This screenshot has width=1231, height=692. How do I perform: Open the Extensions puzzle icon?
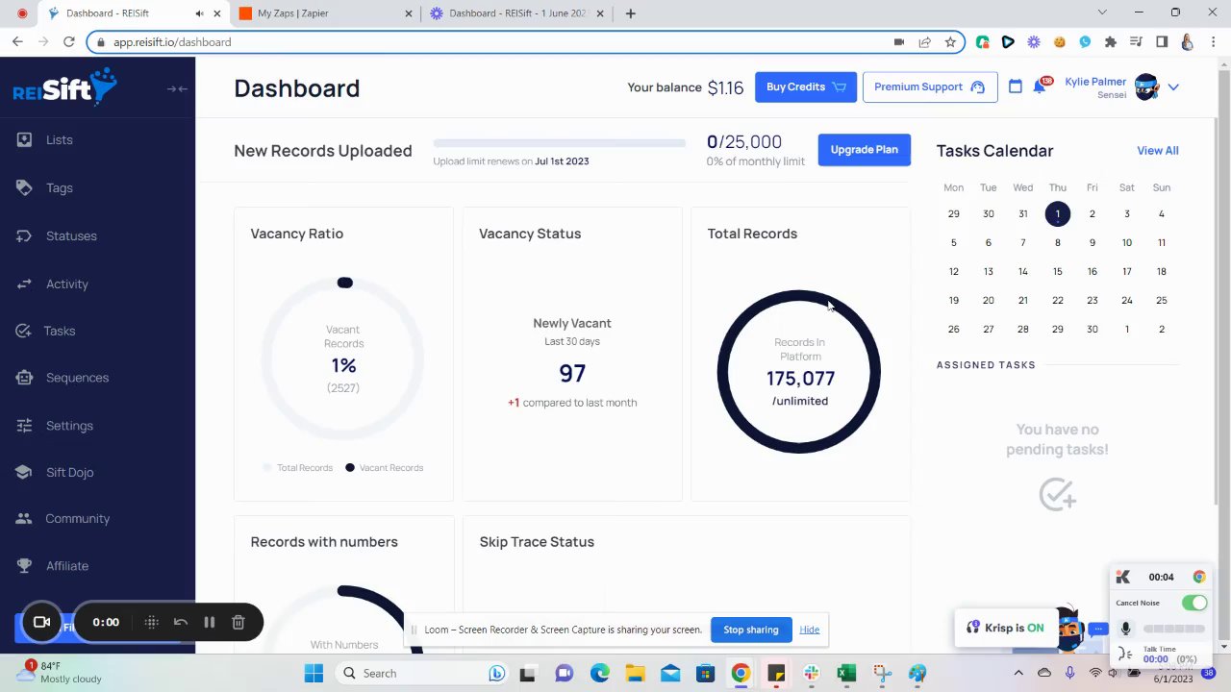click(1111, 42)
